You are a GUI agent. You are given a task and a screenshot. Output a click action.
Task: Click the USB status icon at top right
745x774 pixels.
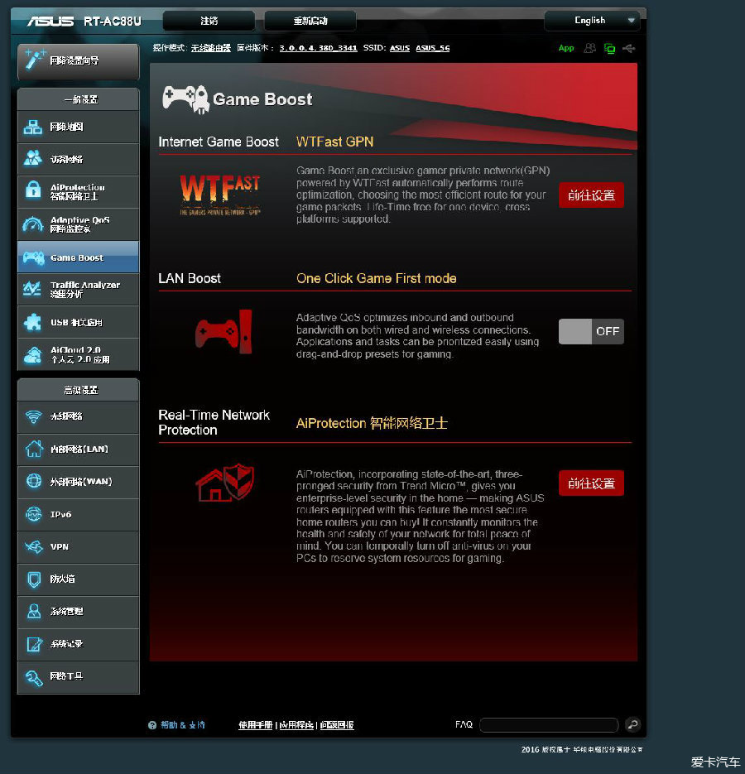[628, 48]
